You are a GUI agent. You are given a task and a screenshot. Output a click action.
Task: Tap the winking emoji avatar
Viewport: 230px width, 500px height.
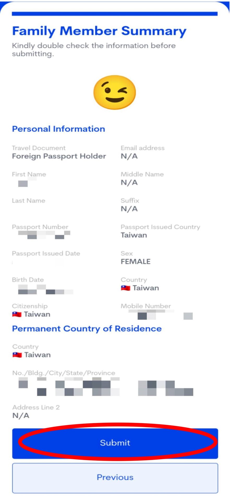tap(115, 92)
